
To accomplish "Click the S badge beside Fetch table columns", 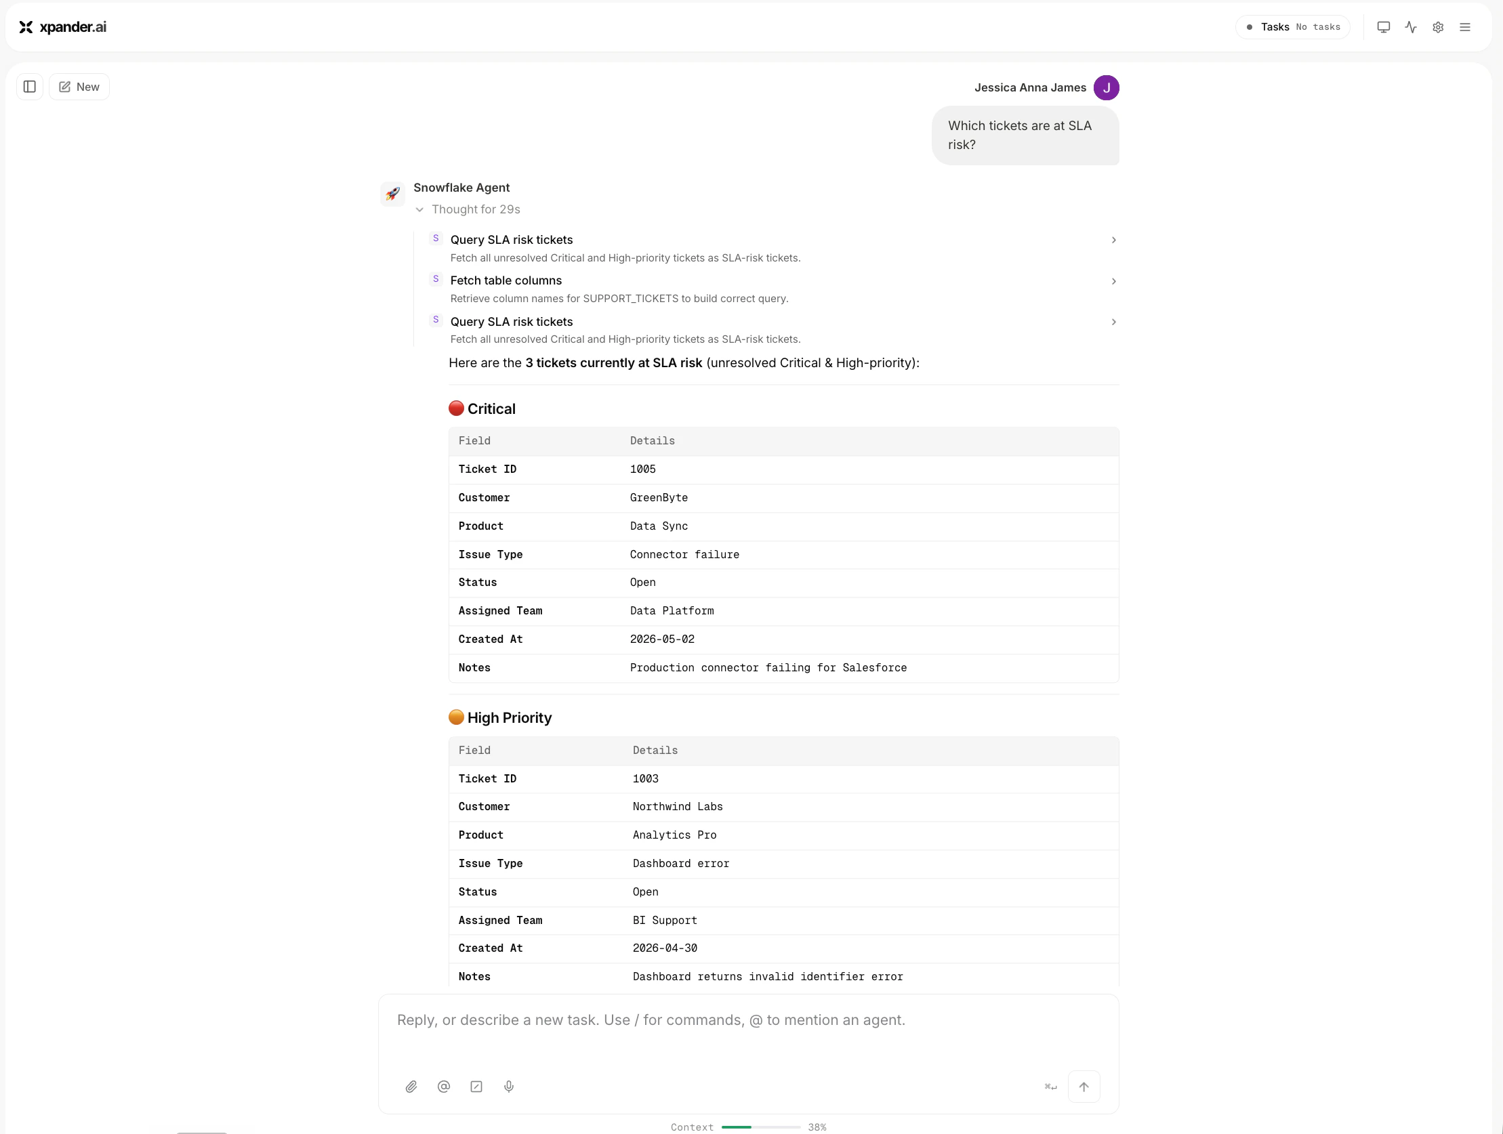I will pos(436,279).
